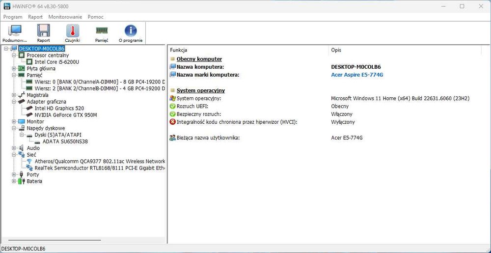
Task: Expand the Magistrala branch
Action: click(14, 95)
